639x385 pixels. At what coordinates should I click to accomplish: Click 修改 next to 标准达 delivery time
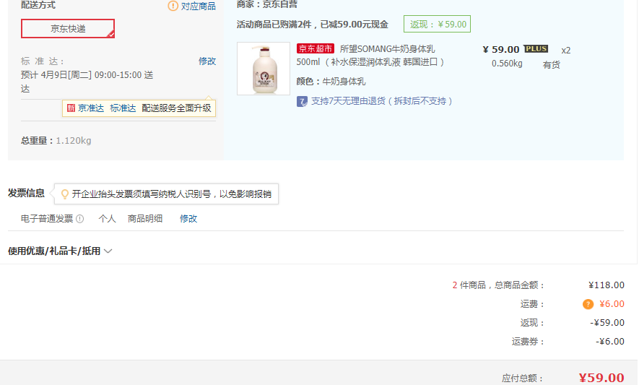click(207, 61)
